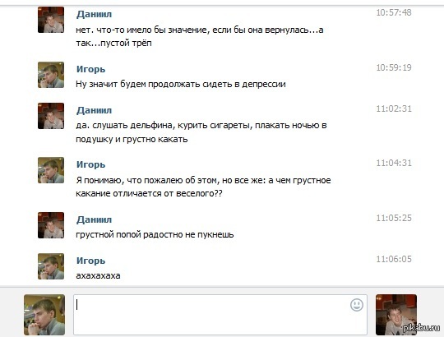Click Даниил's avatar beside дельфина message
Screen dimensions: 444x337
(51, 116)
